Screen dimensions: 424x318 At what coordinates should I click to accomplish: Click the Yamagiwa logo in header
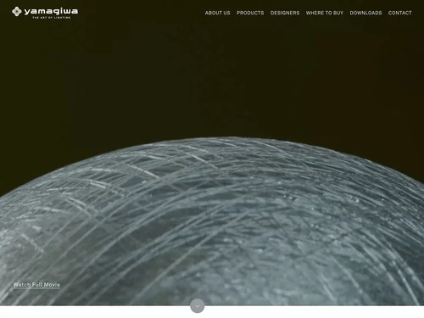click(45, 12)
